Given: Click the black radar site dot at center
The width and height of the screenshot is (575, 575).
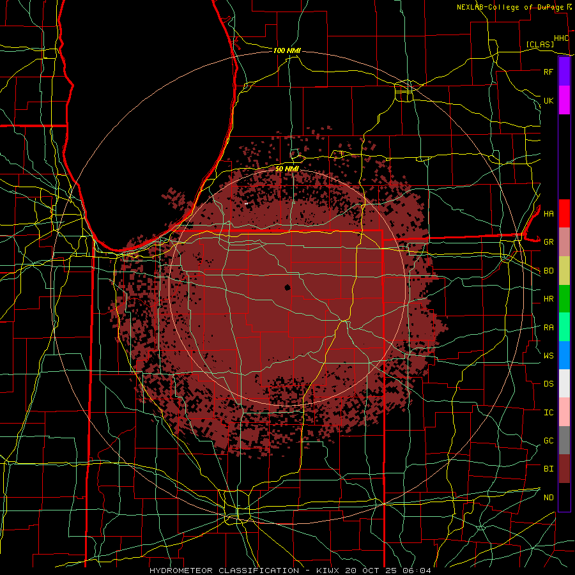Looking at the screenshot, I should (287, 287).
